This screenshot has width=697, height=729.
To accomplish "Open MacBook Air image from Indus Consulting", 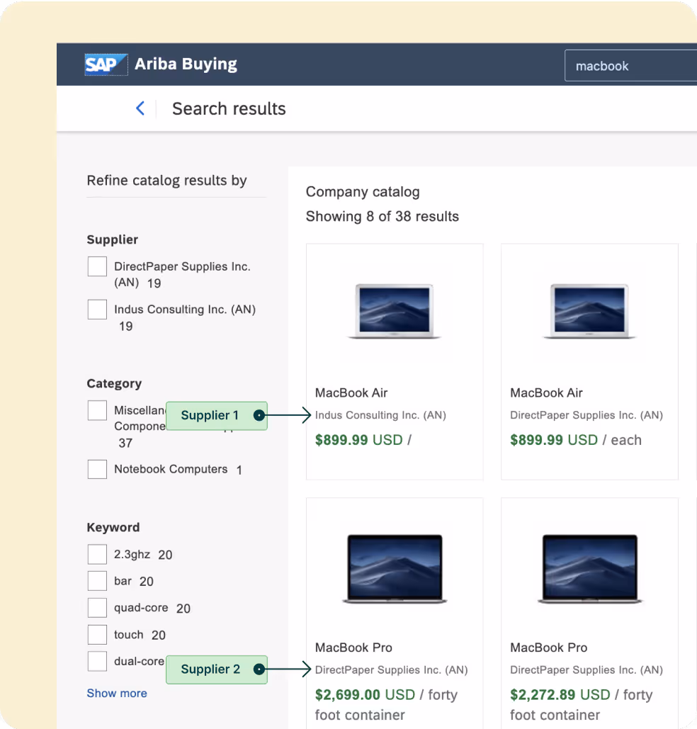I will (395, 311).
